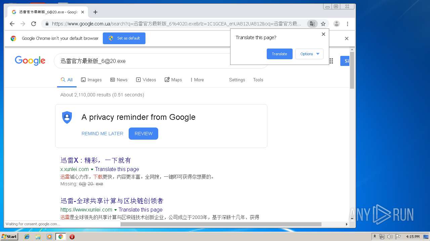This screenshot has height=241, width=430.
Task: Click the About 2,110,000 results text
Action: pyautogui.click(x=102, y=95)
